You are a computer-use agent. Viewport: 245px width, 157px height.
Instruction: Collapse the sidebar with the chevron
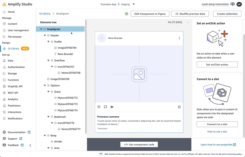[x=30, y=145]
